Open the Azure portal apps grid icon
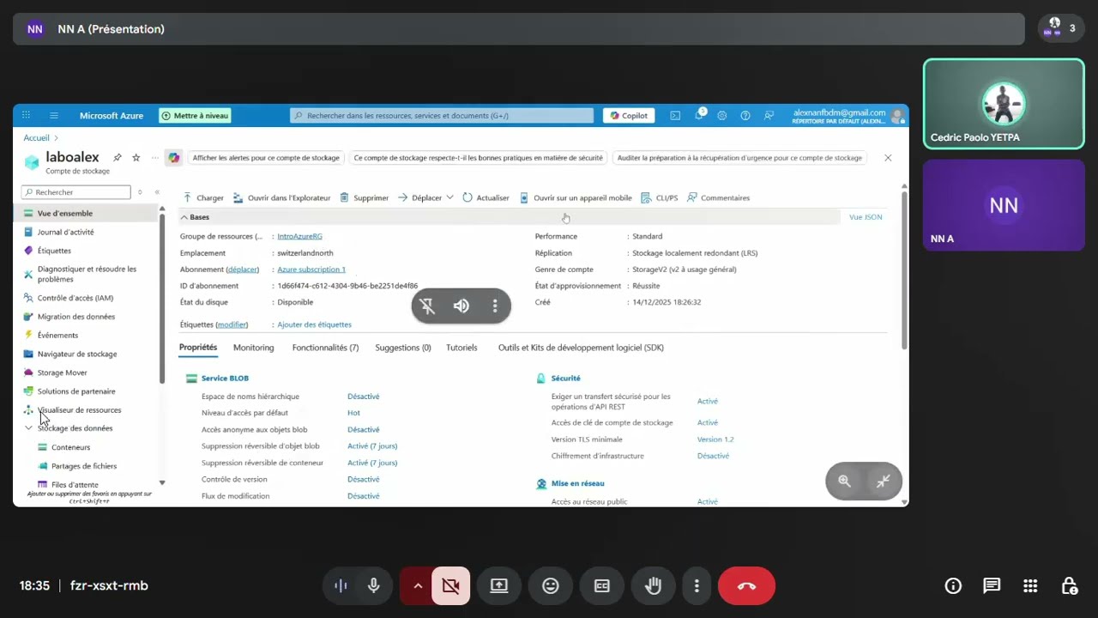Screen dimensions: 1098x618 click(26, 115)
